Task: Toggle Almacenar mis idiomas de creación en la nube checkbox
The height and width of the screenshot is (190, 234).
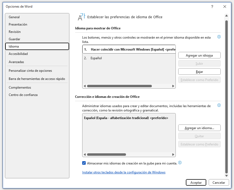Action: (84, 163)
